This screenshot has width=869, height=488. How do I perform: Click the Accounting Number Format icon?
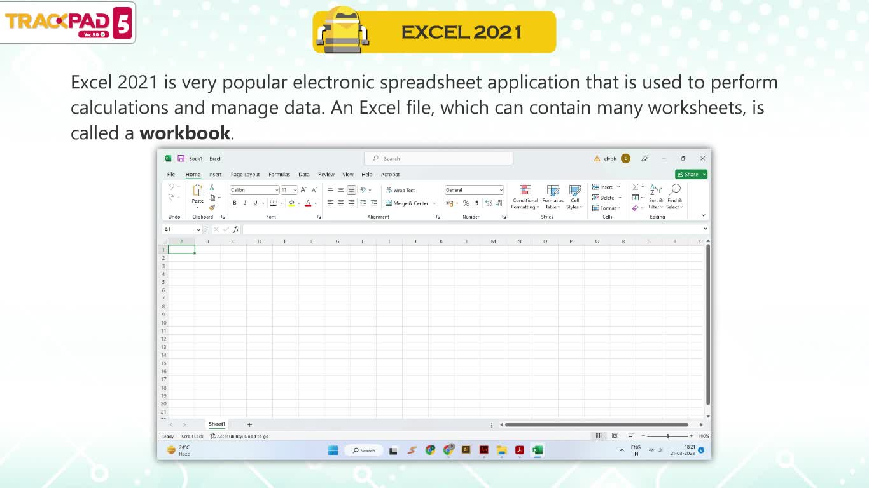(450, 203)
